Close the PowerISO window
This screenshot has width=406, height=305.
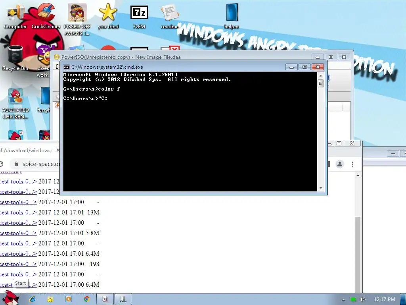point(344,57)
